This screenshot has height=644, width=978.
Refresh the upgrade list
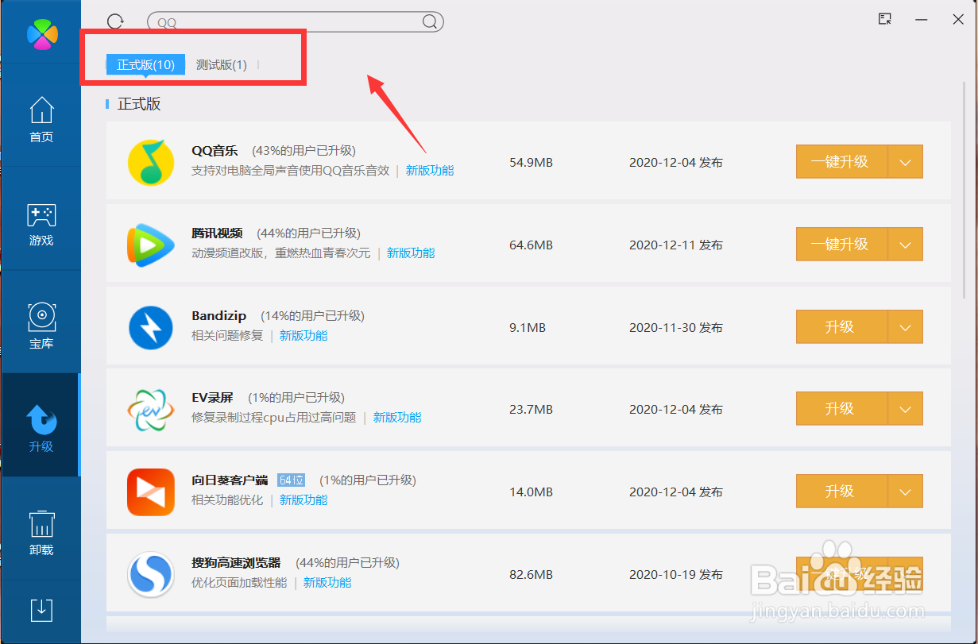tap(115, 21)
